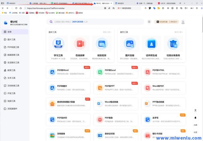
Task: Select 生活娱乐工具 category
Action: click(x=15, y=63)
